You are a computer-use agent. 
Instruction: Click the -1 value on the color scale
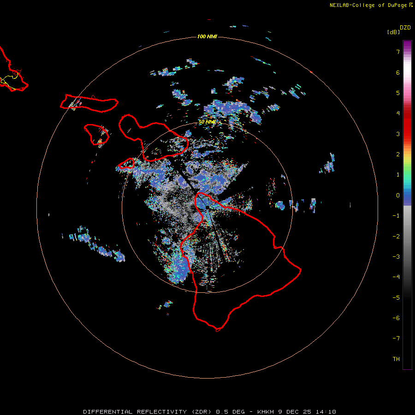coord(396,216)
